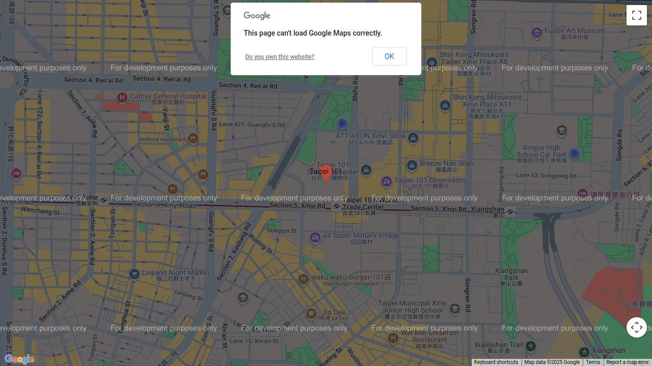Click the pan control icon bottom right
The image size is (652, 366).
coord(637,327)
